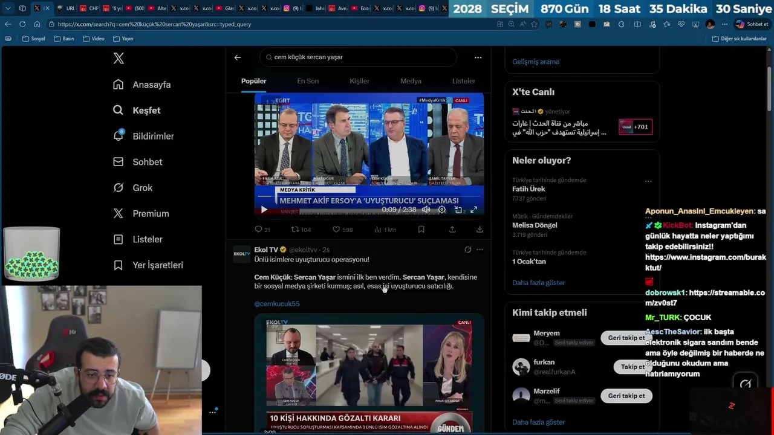Toggle picture-in-picture on TGRT video
The height and width of the screenshot is (435, 774).
[x=458, y=210]
